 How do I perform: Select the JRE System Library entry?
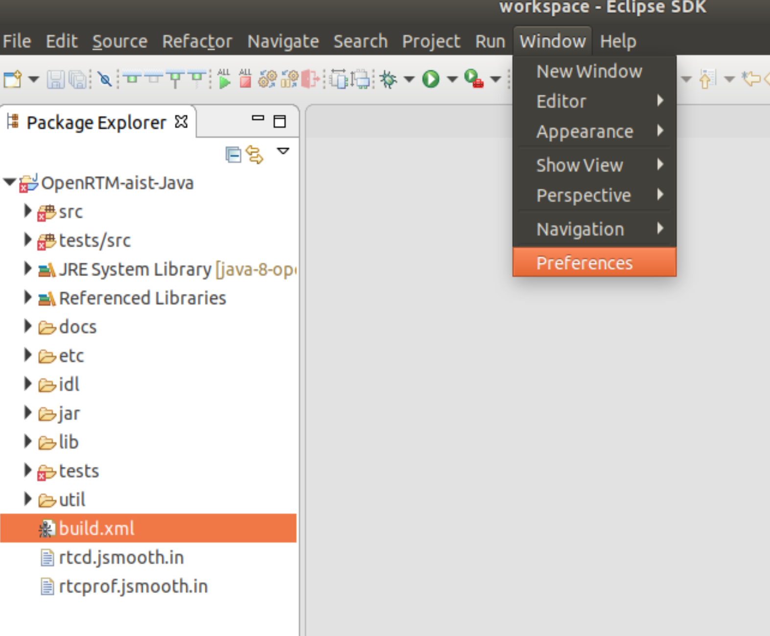pyautogui.click(x=177, y=269)
